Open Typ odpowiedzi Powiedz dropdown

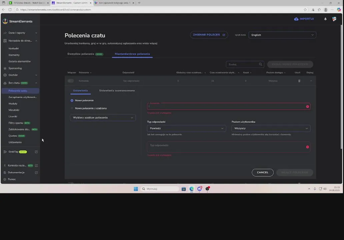click(x=186, y=128)
